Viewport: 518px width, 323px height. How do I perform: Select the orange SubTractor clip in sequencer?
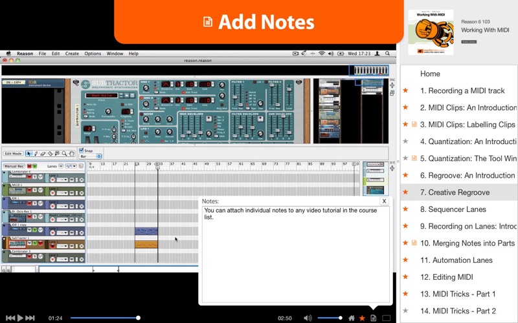coord(146,244)
